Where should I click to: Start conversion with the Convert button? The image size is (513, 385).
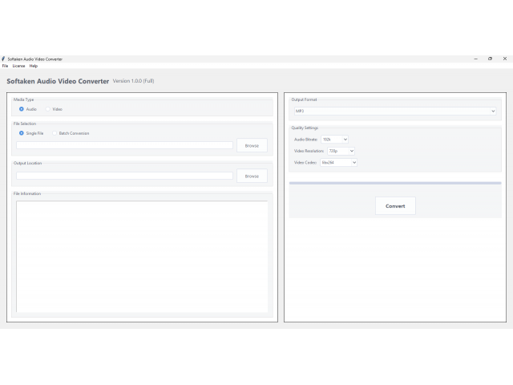pyautogui.click(x=395, y=206)
